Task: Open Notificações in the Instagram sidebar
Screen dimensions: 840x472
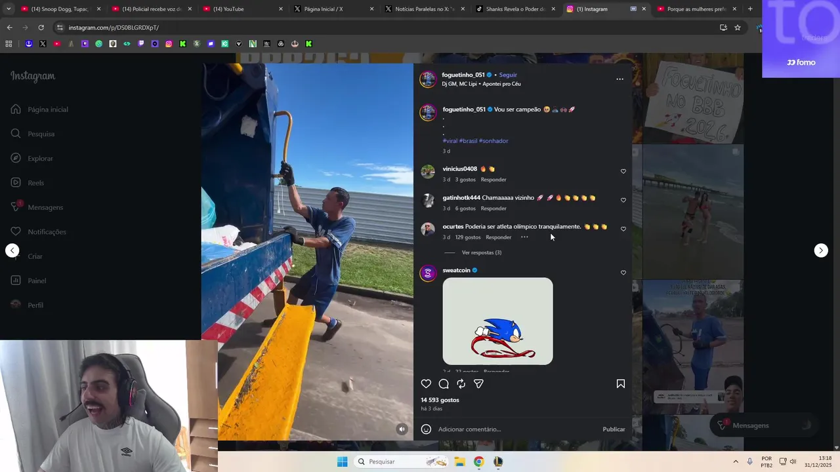Action: [39, 232]
